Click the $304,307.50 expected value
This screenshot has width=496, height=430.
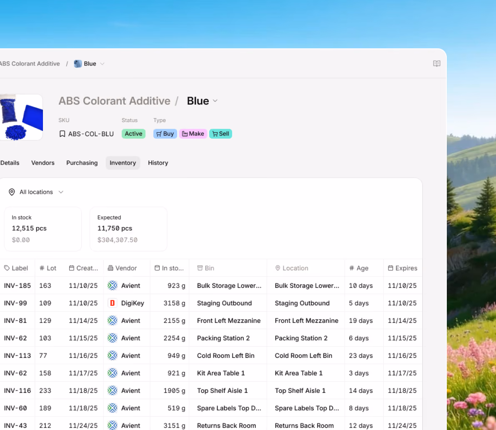pyautogui.click(x=118, y=240)
